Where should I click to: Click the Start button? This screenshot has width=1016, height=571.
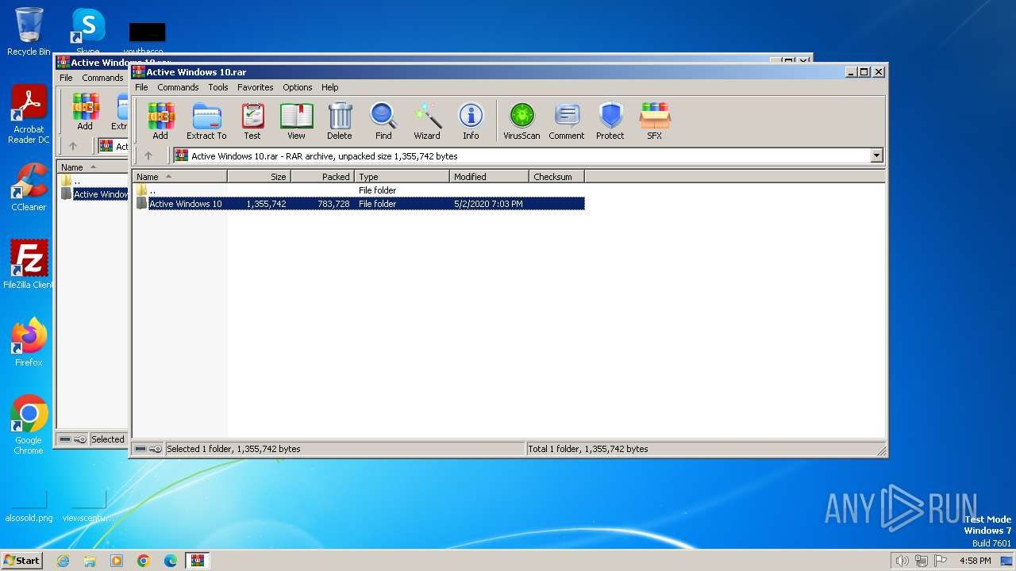coord(22,561)
